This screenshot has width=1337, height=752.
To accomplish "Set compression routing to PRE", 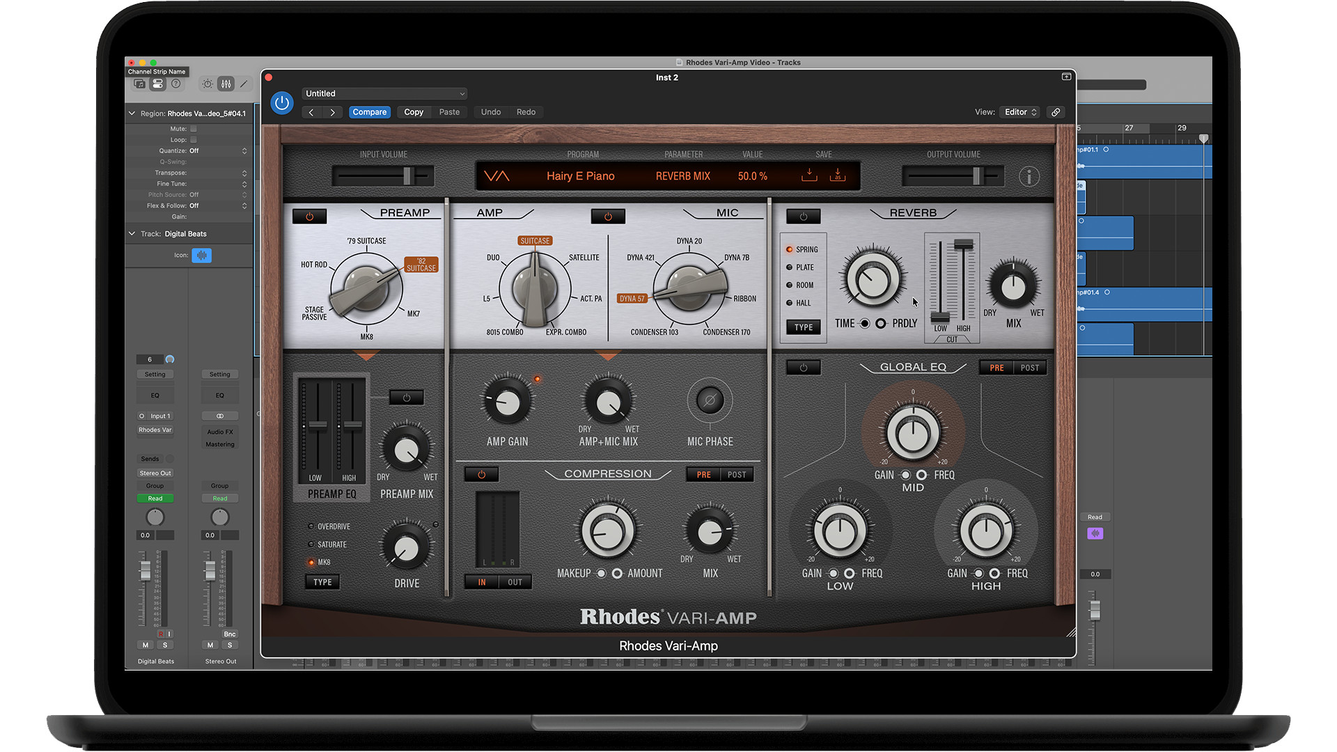I will pyautogui.click(x=703, y=475).
